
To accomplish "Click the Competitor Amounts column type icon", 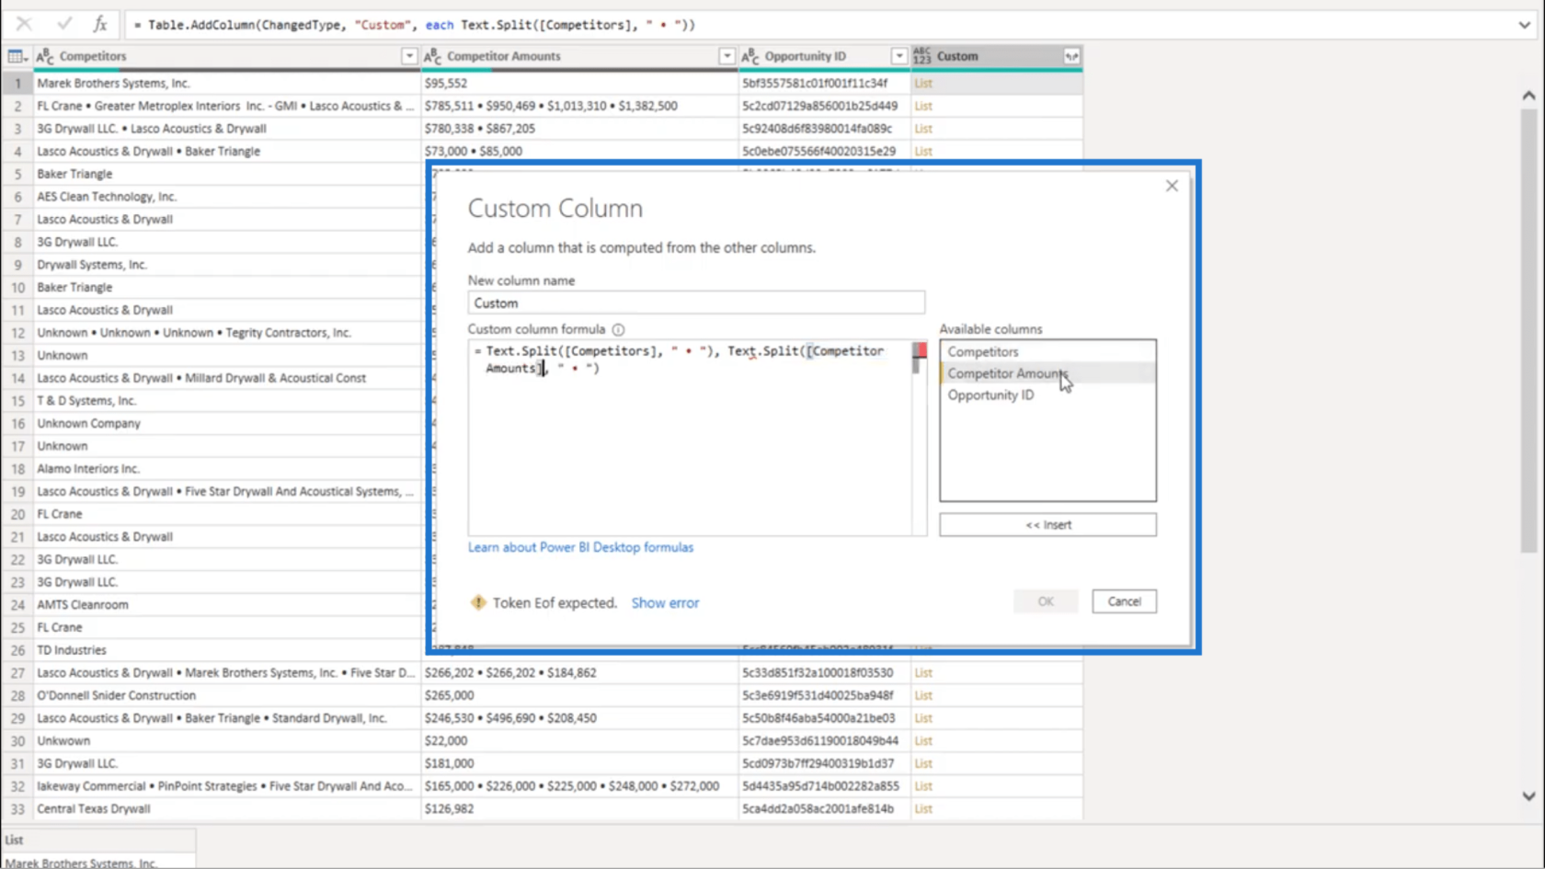I will tap(432, 56).
